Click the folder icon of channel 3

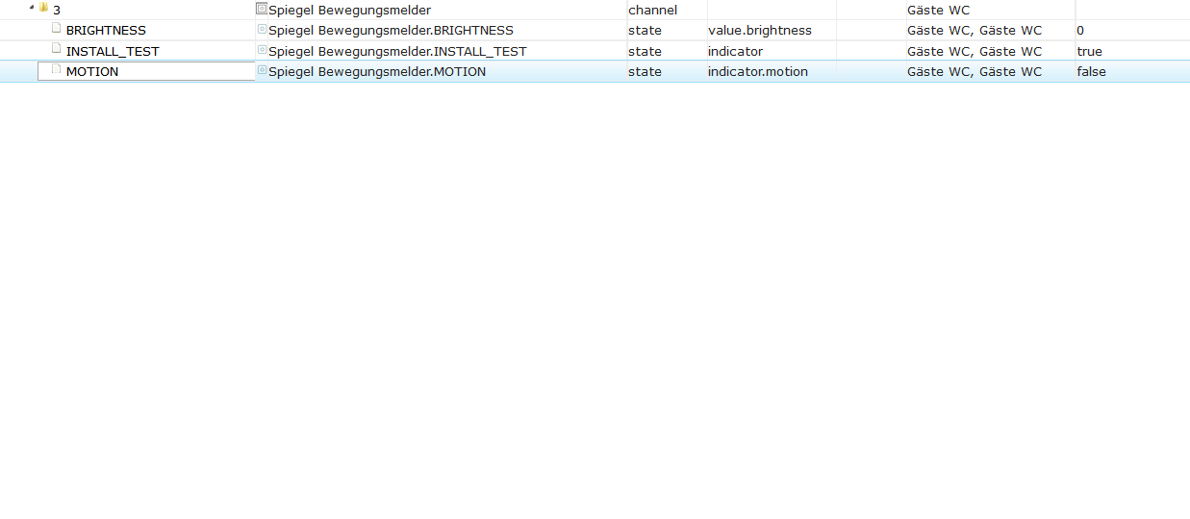coord(43,8)
